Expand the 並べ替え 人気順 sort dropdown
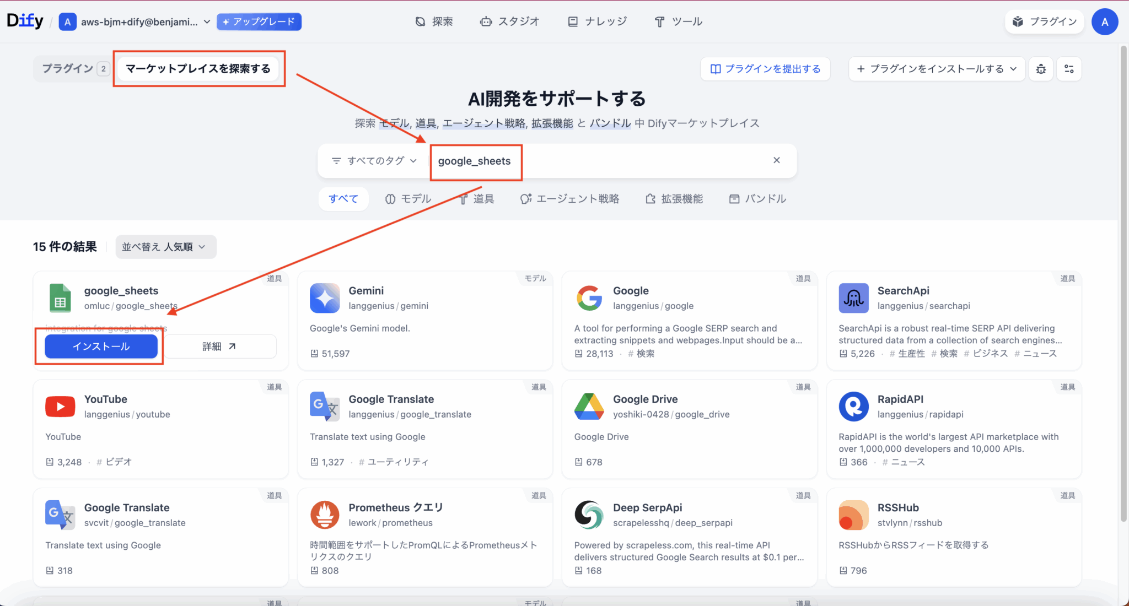The height and width of the screenshot is (606, 1129). 165,247
